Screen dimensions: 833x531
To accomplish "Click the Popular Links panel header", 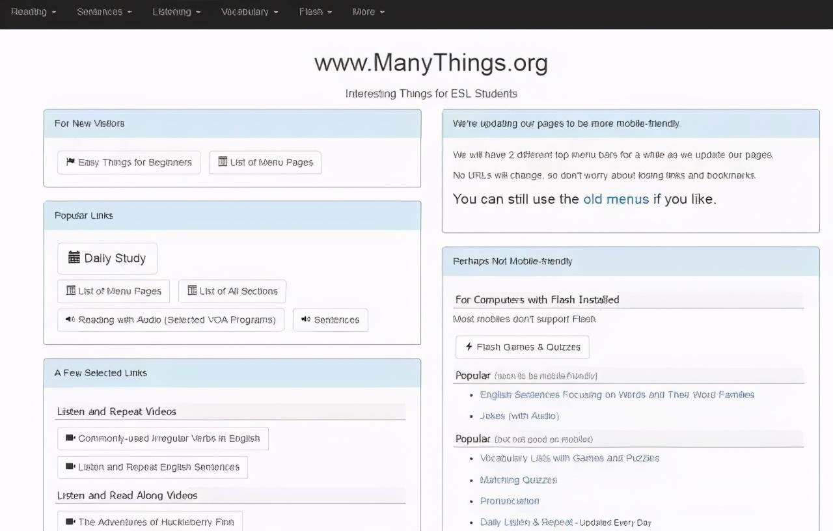I will pyautogui.click(x=232, y=216).
